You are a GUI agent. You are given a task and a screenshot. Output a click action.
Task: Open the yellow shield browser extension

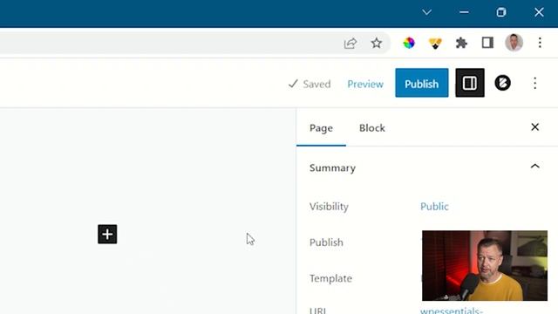coord(435,44)
